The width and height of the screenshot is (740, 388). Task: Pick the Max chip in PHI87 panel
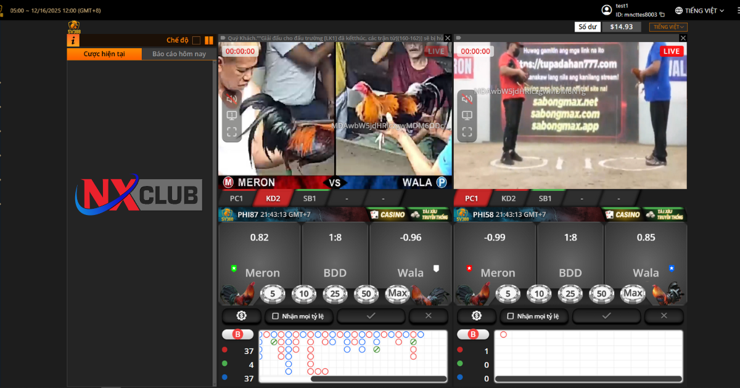click(398, 294)
